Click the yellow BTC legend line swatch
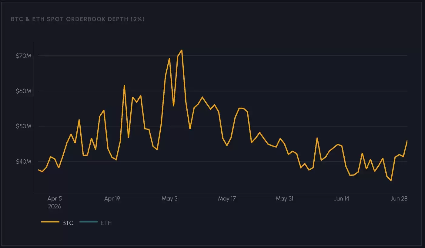425x248 pixels. (x=50, y=222)
